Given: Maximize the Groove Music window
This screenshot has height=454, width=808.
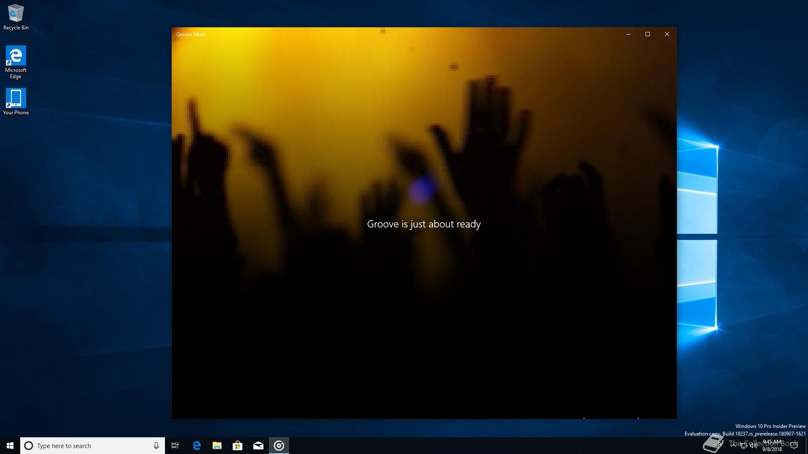Looking at the screenshot, I should pyautogui.click(x=648, y=34).
